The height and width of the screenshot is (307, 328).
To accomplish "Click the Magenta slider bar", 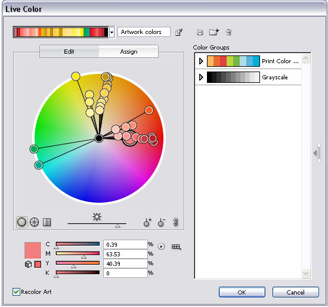I will click(78, 253).
